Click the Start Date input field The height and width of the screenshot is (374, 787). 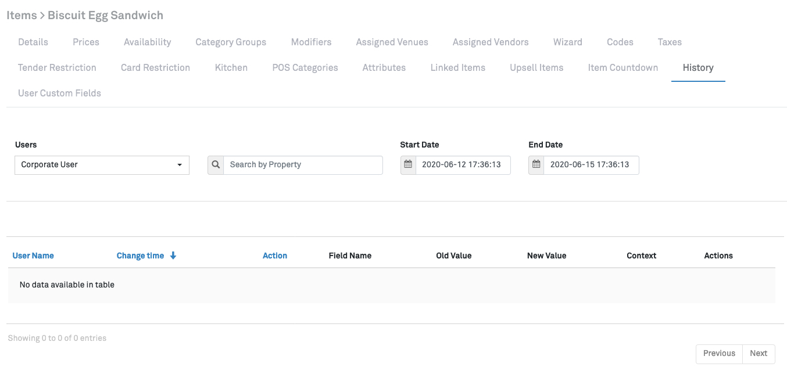(463, 165)
